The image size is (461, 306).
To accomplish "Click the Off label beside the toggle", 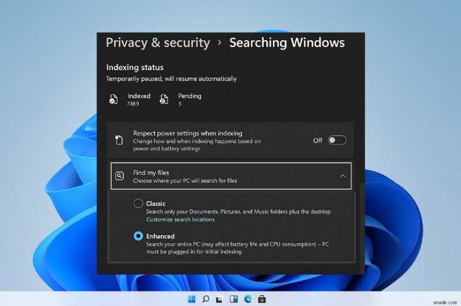I will (x=318, y=140).
